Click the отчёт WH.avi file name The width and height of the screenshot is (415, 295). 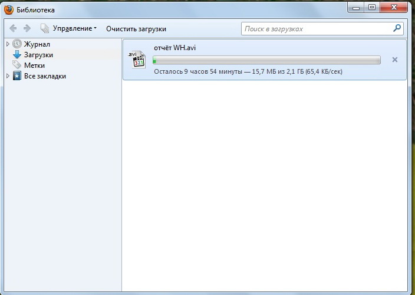click(174, 48)
